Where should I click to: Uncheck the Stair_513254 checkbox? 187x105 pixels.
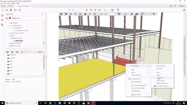[14, 41]
